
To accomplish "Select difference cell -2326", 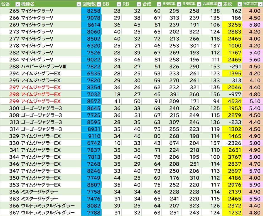I will (x=232, y=143).
